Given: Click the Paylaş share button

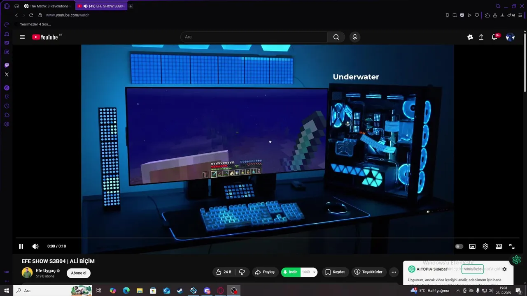Looking at the screenshot, I should (x=265, y=272).
